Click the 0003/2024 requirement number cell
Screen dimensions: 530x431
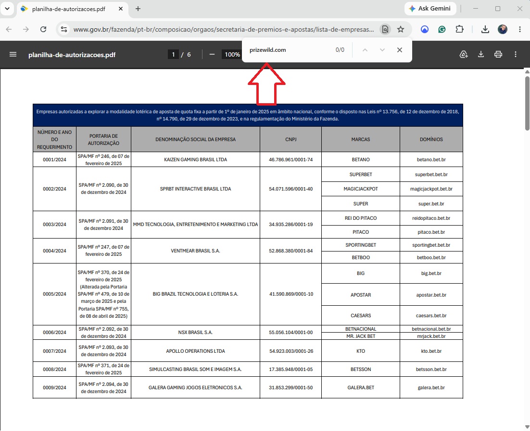[54, 225]
